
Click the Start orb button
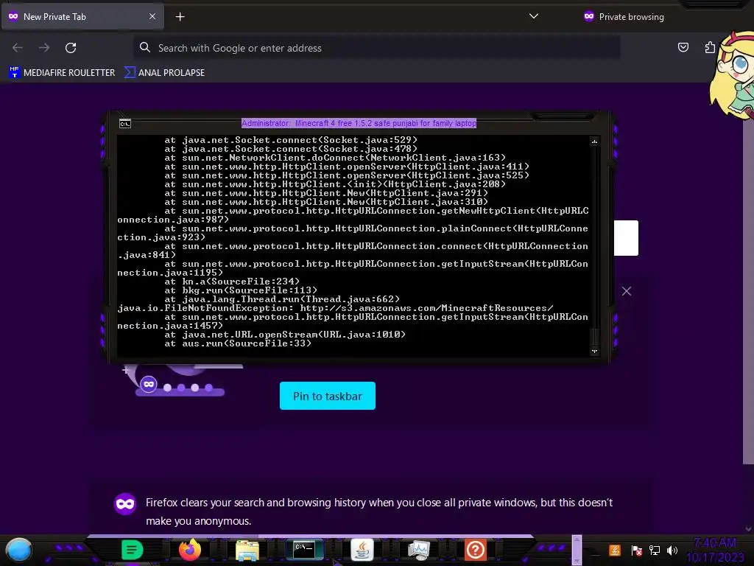[x=19, y=550]
